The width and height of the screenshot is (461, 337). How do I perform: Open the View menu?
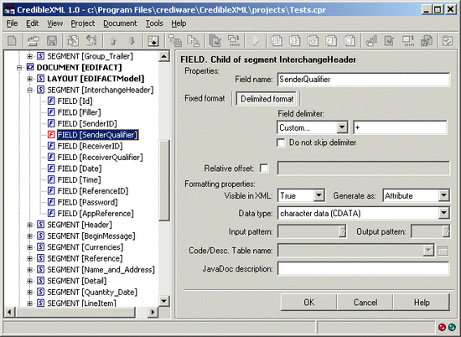coord(55,23)
